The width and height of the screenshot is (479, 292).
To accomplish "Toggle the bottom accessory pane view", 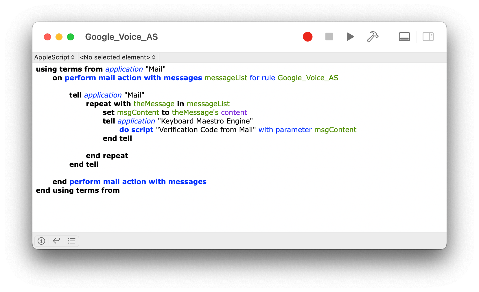I will tap(404, 37).
